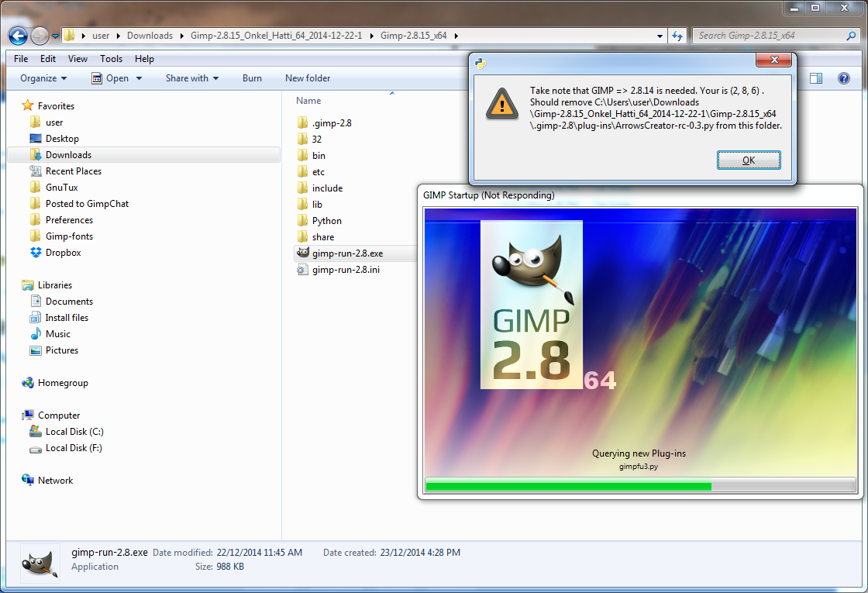This screenshot has width=868, height=593.
Task: Close the Python warning dialog with red X
Action: coord(774,60)
